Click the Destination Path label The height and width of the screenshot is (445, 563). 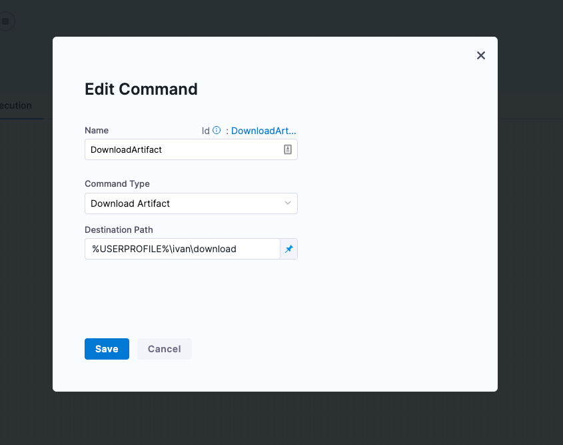click(119, 230)
